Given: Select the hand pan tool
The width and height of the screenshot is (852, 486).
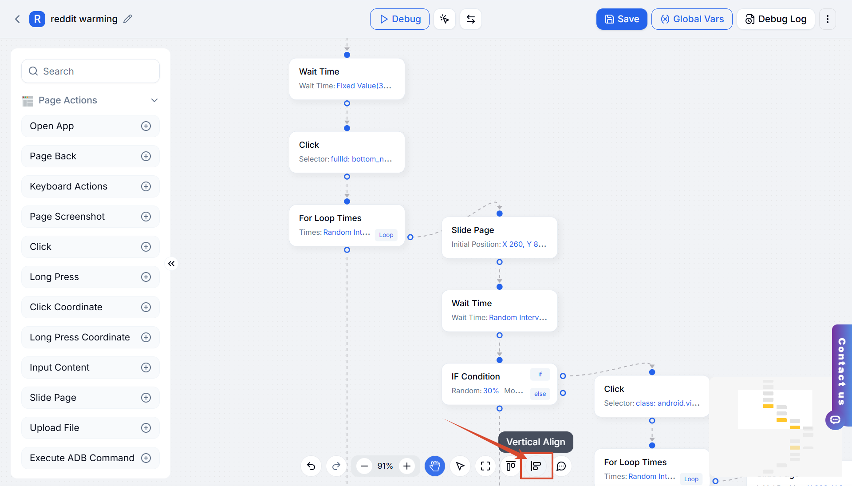Looking at the screenshot, I should (435, 466).
